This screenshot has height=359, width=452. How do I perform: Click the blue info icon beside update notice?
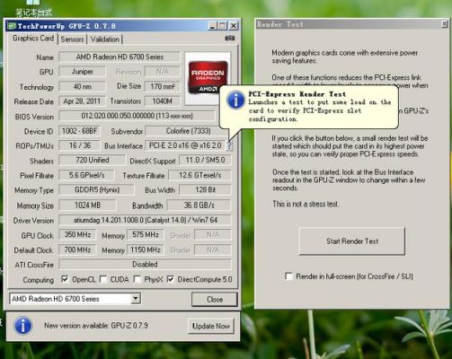coord(22,326)
